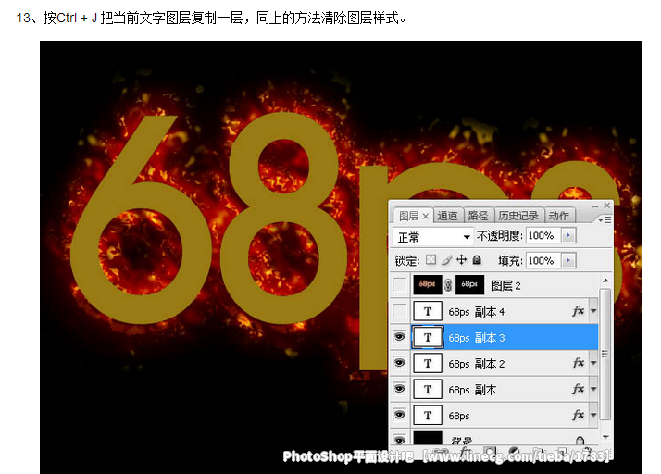
Task: Show the 68ps 副本 4 layer
Action: [400, 312]
